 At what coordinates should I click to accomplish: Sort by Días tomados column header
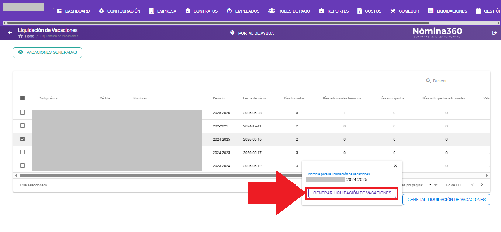[294, 98]
